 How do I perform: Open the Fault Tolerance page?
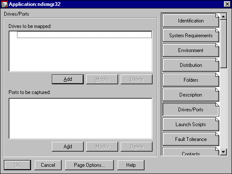click(190, 139)
